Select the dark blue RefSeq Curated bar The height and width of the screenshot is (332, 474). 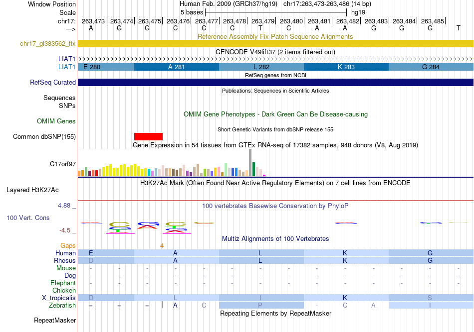pos(275,82)
